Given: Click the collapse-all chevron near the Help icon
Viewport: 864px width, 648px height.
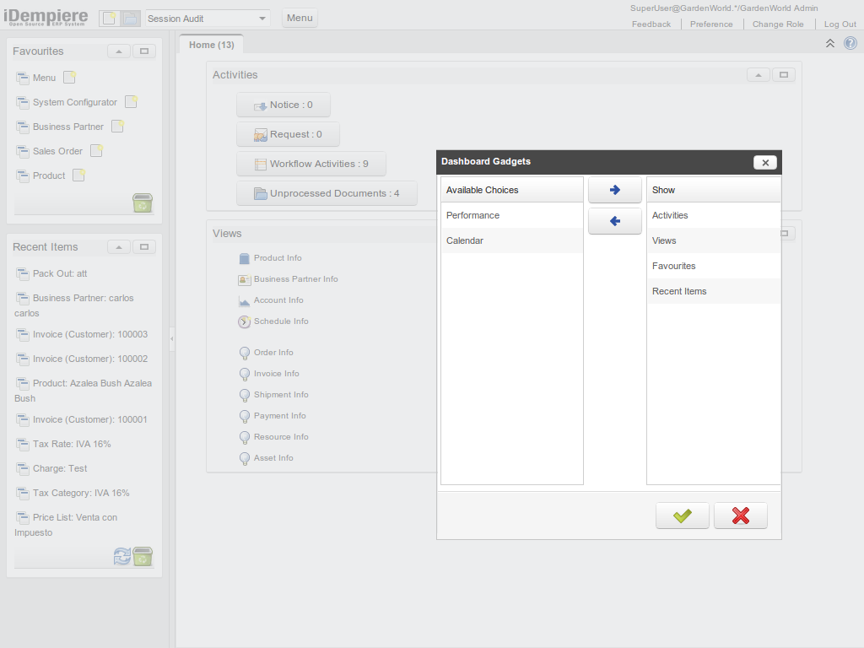Looking at the screenshot, I should 829,42.
